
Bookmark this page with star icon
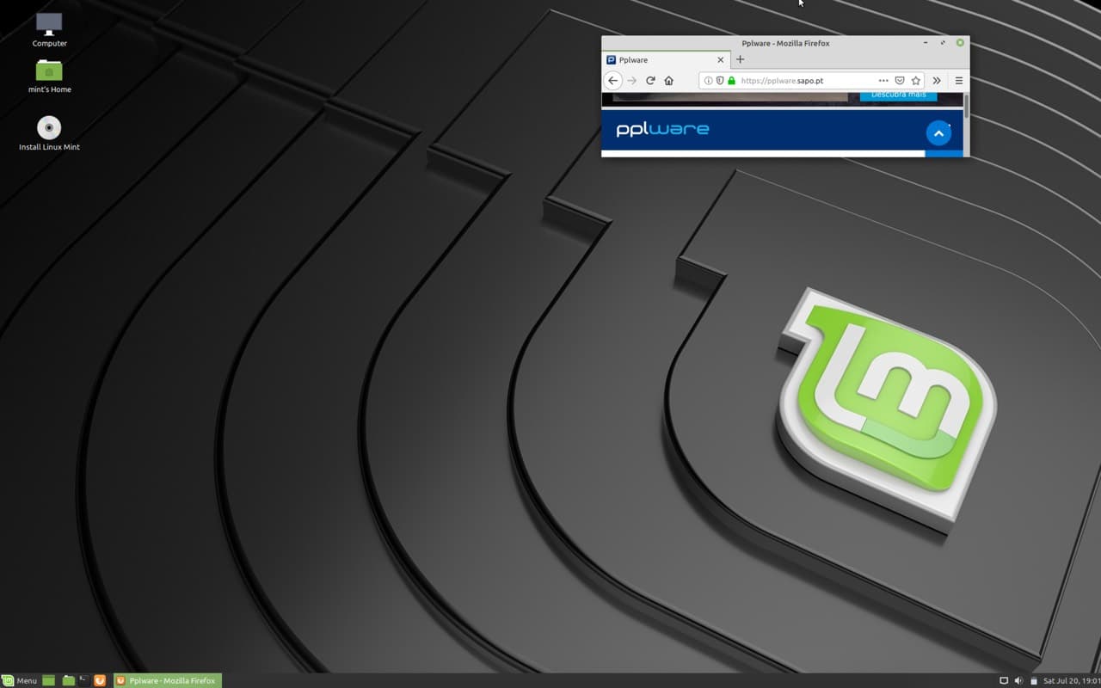pyautogui.click(x=916, y=81)
